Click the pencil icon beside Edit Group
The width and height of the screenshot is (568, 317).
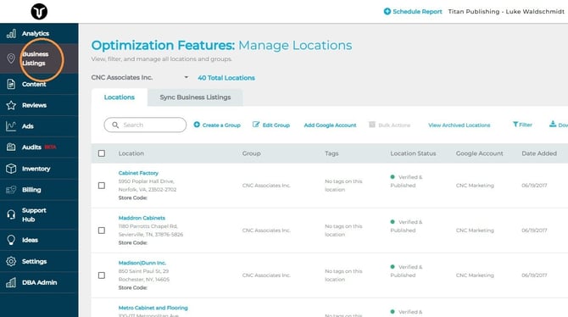click(256, 125)
